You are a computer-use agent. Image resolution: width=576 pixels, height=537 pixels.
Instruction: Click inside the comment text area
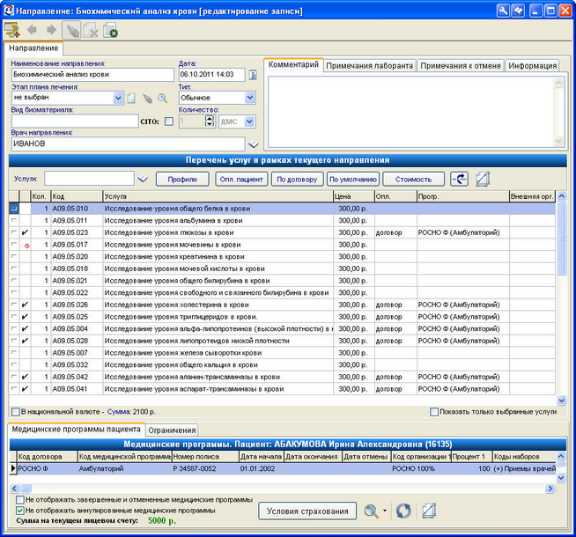(x=410, y=111)
